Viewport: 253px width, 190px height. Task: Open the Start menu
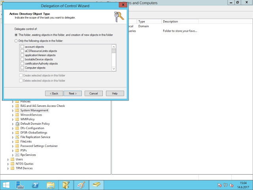(x=7, y=185)
